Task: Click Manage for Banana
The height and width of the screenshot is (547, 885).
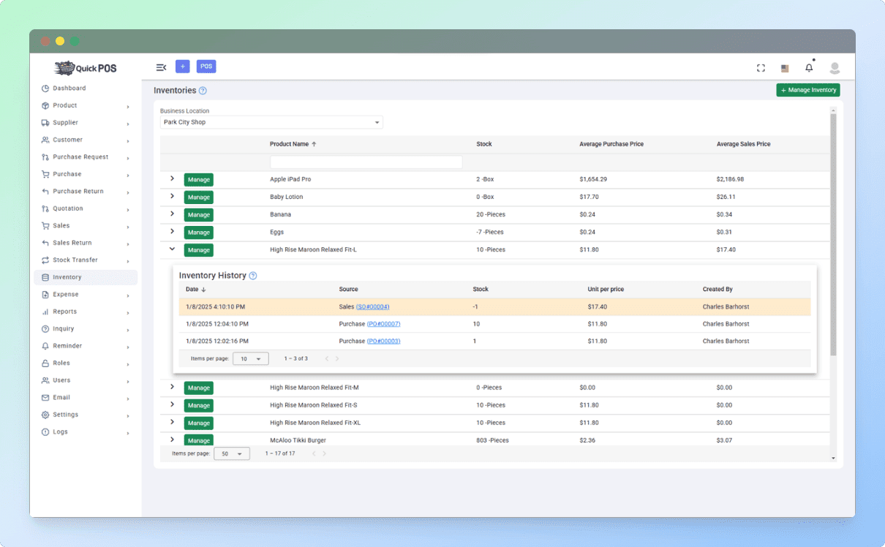Action: (198, 215)
